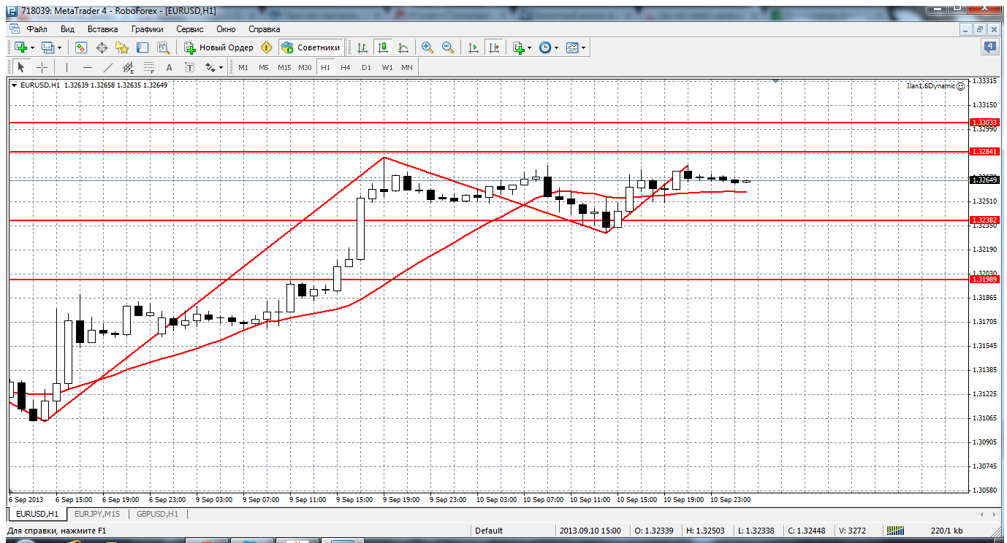Open the Profiles icon in the toolbar
Viewport: 1007px width, 543px height.
[x=48, y=47]
